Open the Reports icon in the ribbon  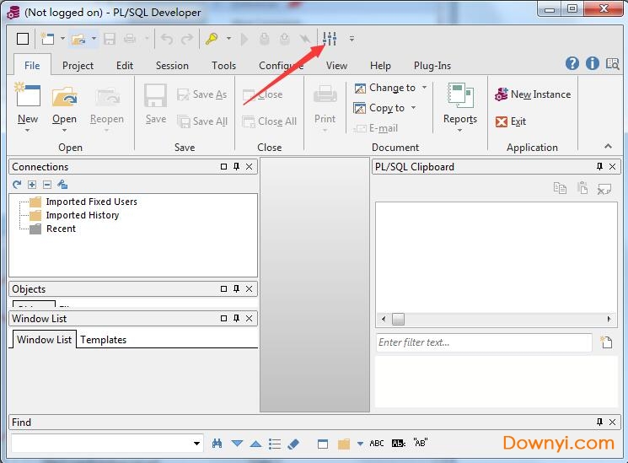(x=460, y=105)
